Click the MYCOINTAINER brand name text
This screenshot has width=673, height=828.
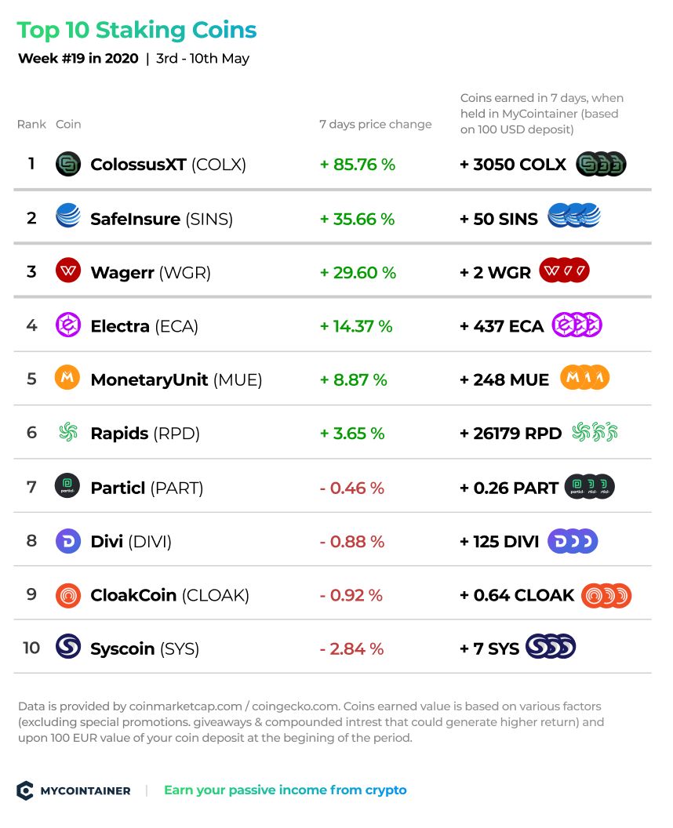pyautogui.click(x=85, y=791)
